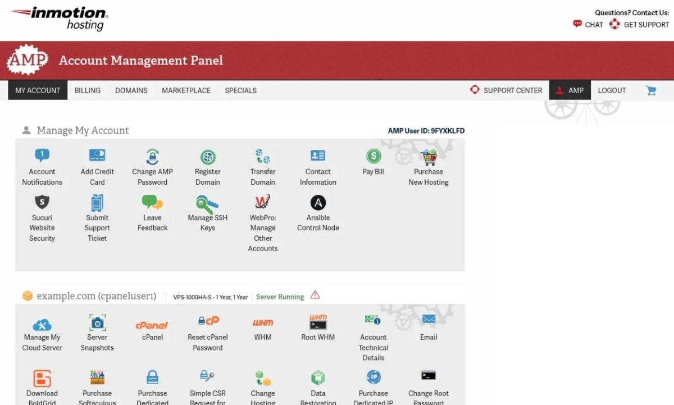Select the MY ACCOUNT tab
Viewport: 674px width, 405px height.
tap(38, 90)
